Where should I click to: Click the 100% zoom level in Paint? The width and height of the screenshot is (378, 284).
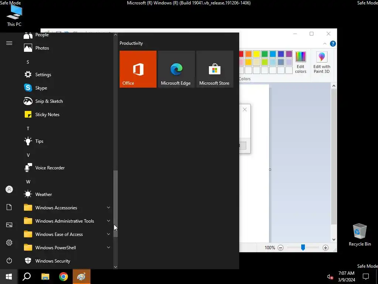(x=270, y=247)
